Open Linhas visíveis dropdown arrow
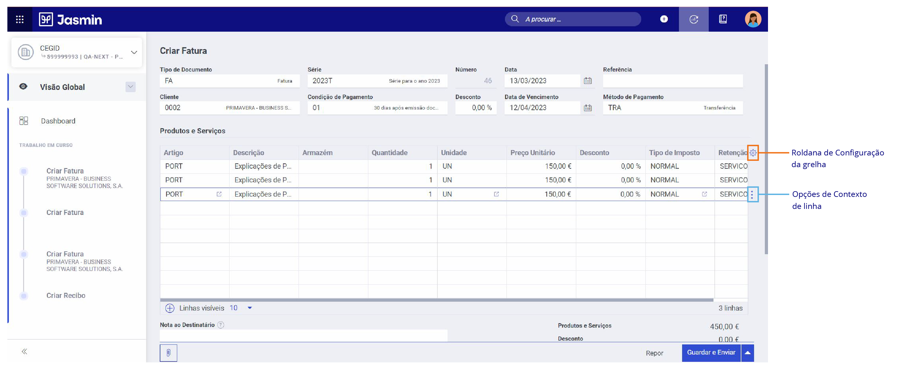The height and width of the screenshot is (371, 897). pos(250,308)
